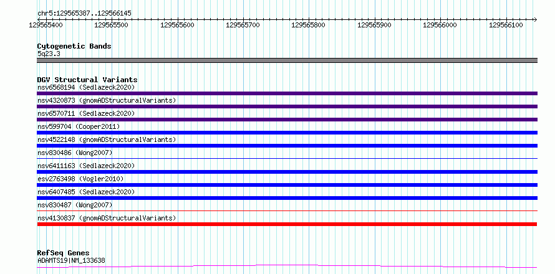Open variant nsv4320873 (gnomADStructuralVariants) label
Screen dimensions: 555x274
[107, 100]
